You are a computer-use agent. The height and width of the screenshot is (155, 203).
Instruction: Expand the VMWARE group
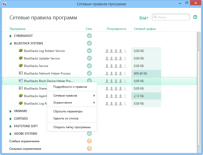tap(10, 111)
